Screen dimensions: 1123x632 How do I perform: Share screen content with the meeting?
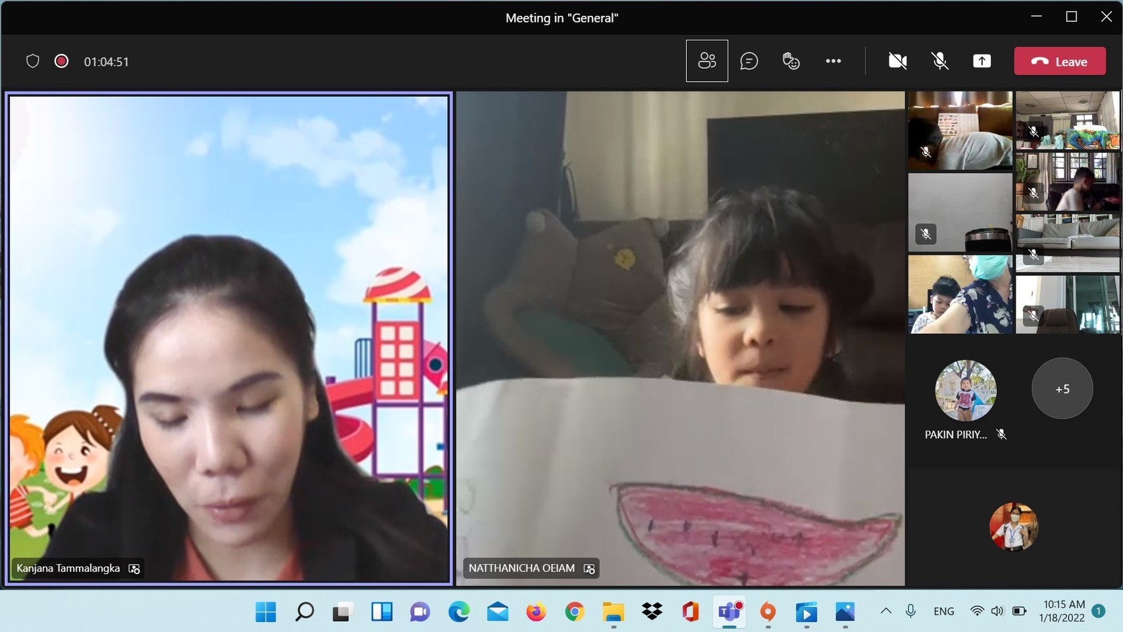(x=981, y=61)
